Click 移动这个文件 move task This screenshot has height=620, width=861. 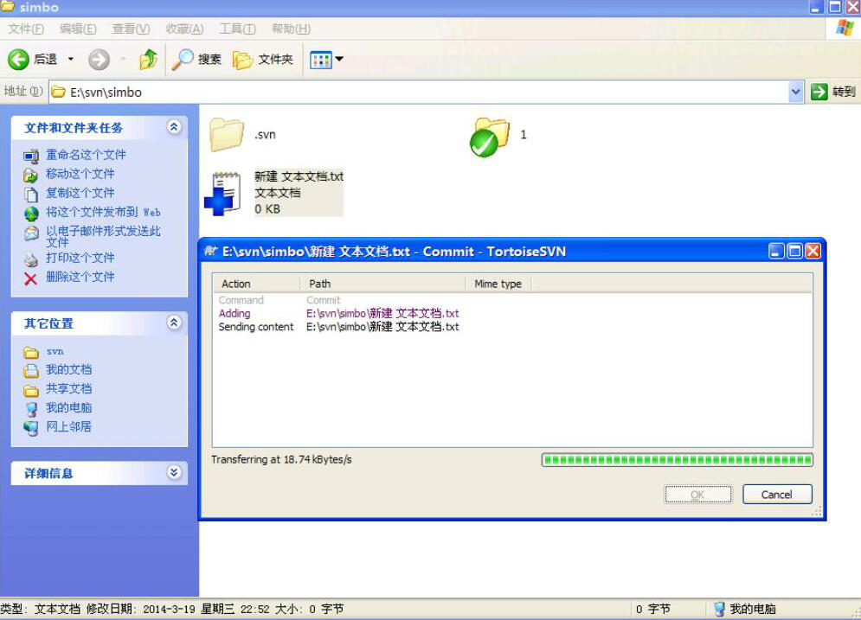(80, 174)
